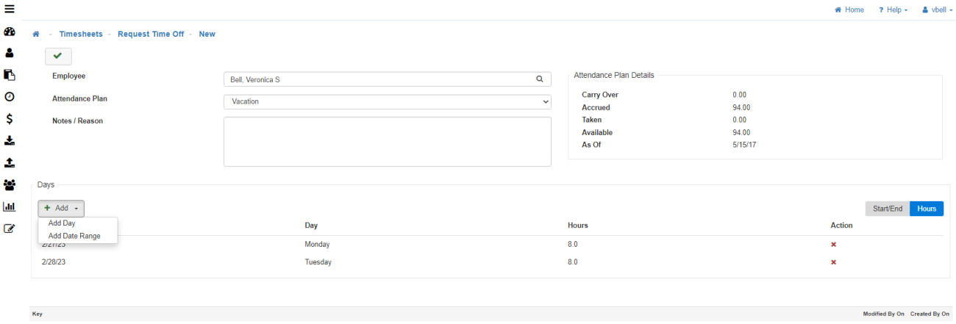Click the Request Time Off breadcrumb link

coord(151,35)
